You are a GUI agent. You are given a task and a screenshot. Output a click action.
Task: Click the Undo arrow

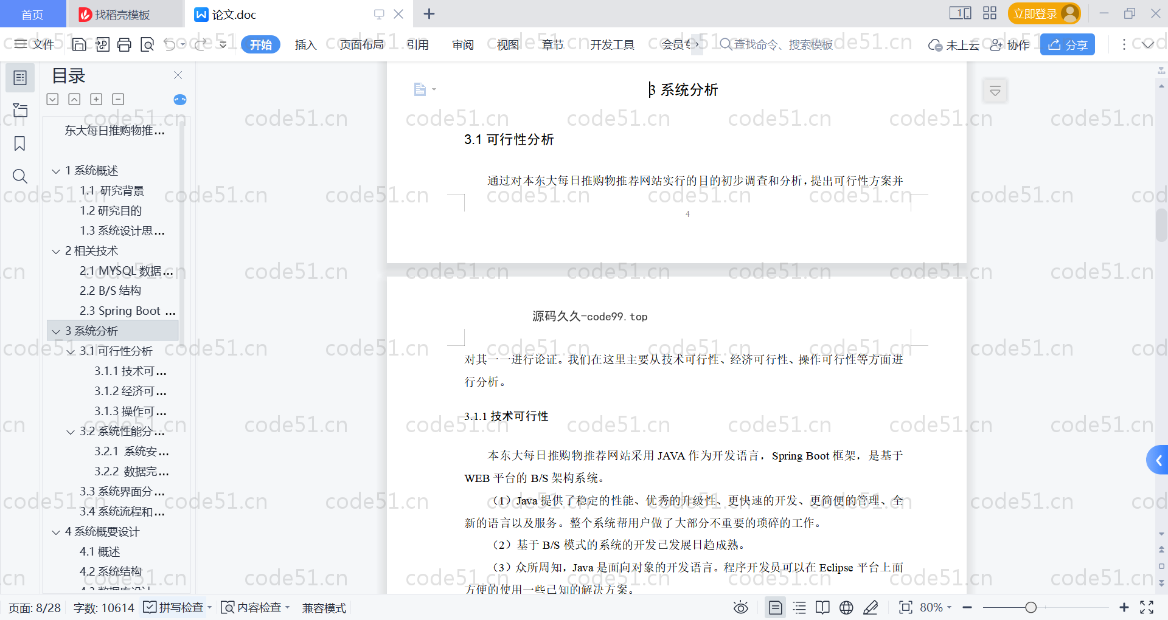[170, 44]
